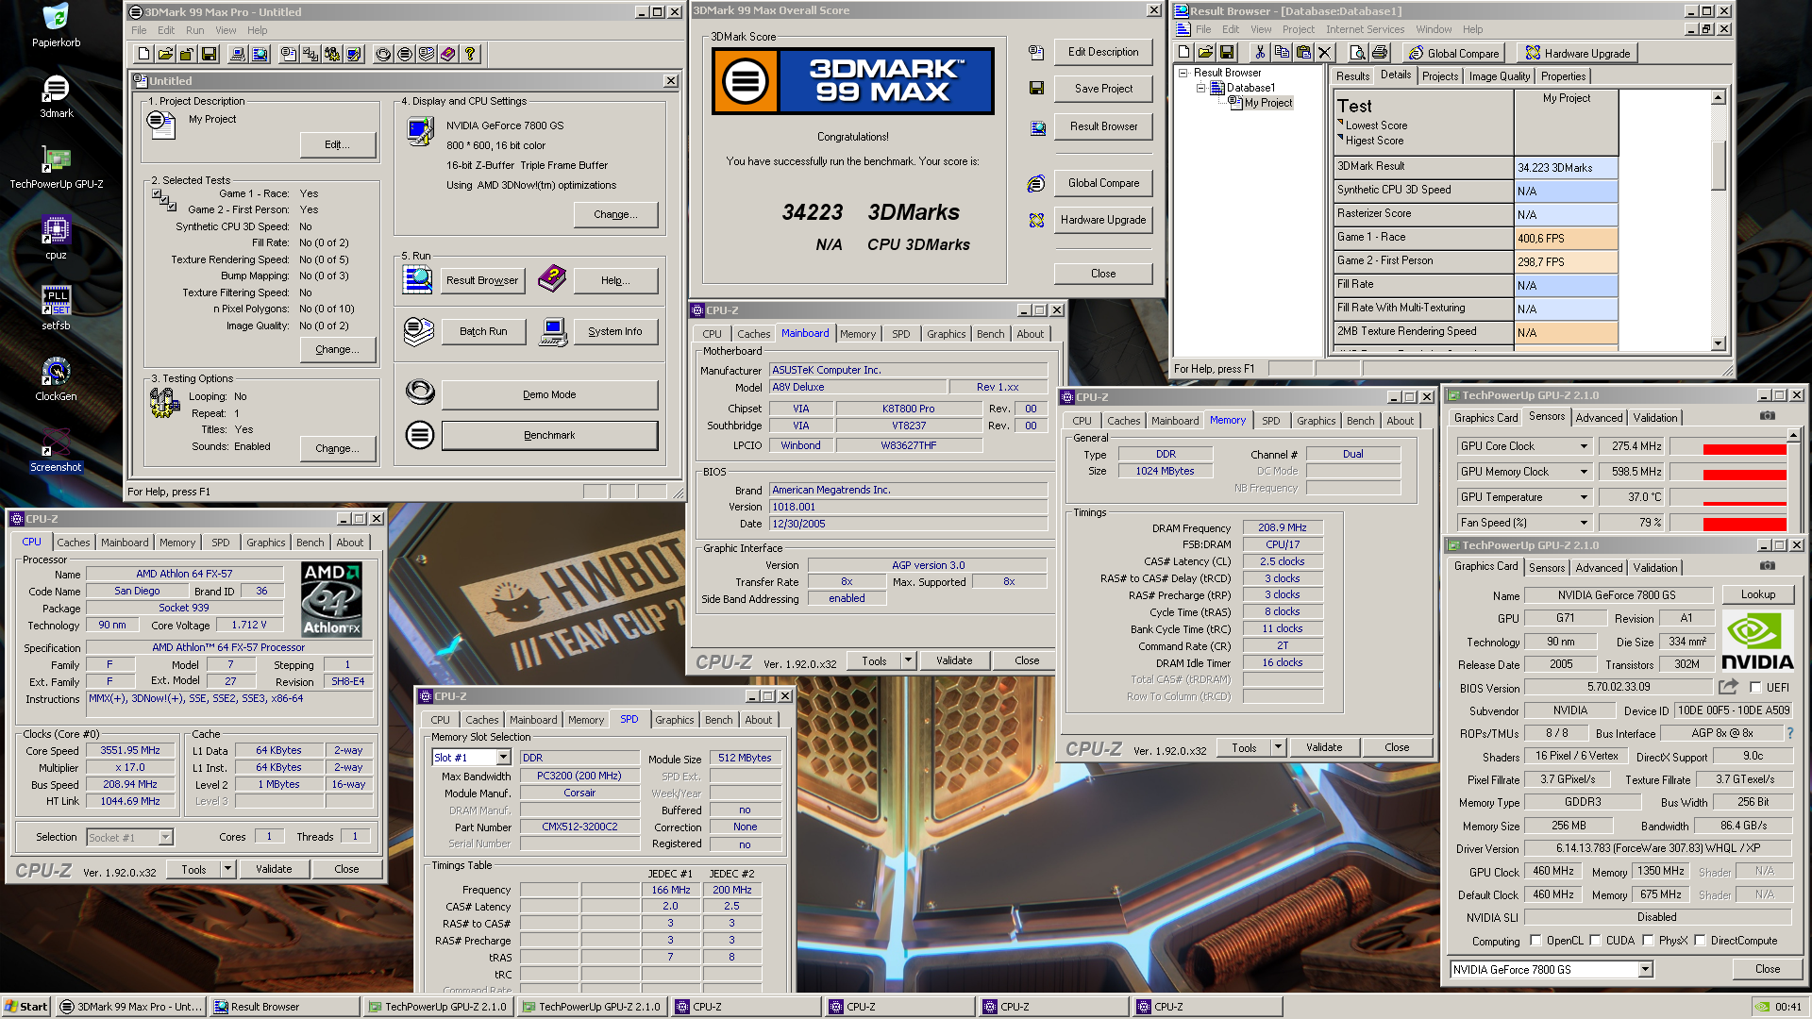Click Save floppy icon in 3DMark toolbar
This screenshot has height=1019, width=1812.
coord(209,54)
